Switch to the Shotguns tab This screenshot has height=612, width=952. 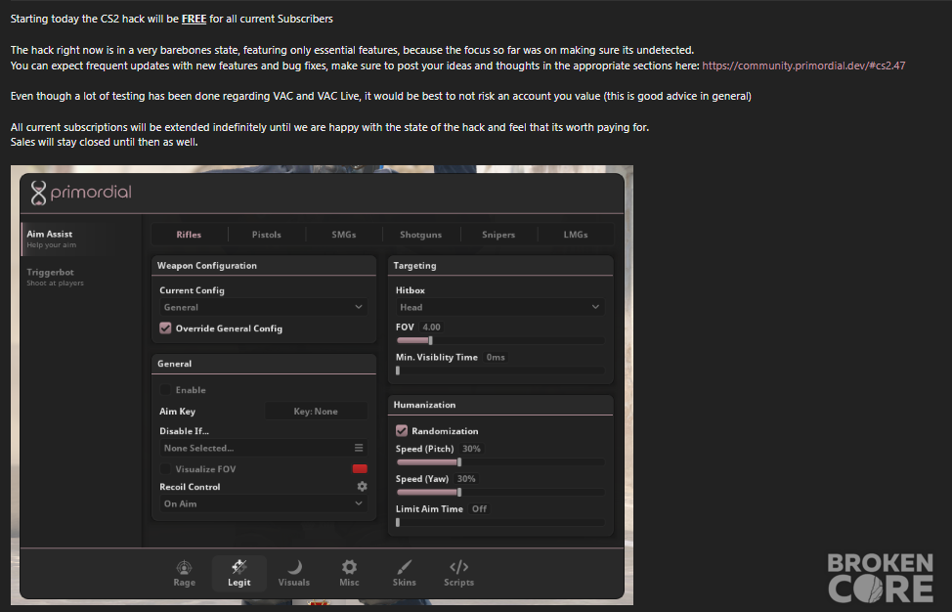tap(420, 235)
